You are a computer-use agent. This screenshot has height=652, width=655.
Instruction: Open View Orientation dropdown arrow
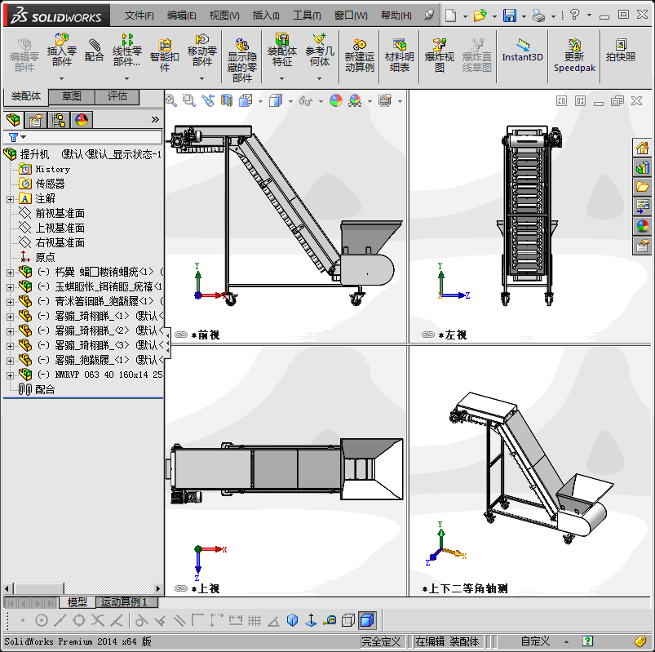point(261,101)
